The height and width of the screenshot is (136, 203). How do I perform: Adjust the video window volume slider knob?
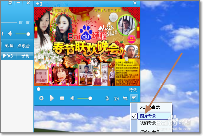click(x=90, y=98)
